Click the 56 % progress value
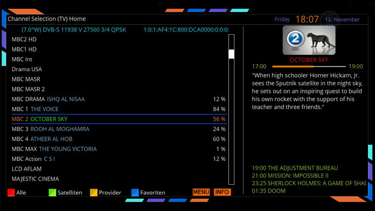 [219, 119]
